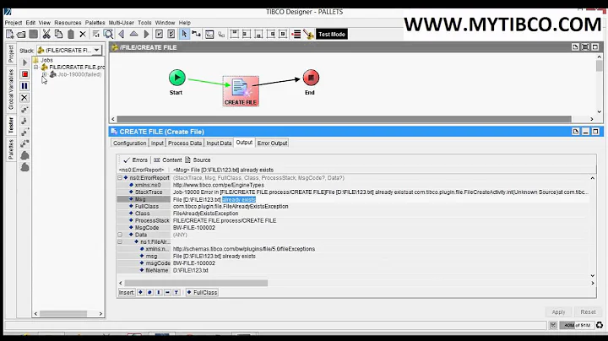The height and width of the screenshot is (341, 608).
Task: Open the Project side tab
Action: point(11,54)
